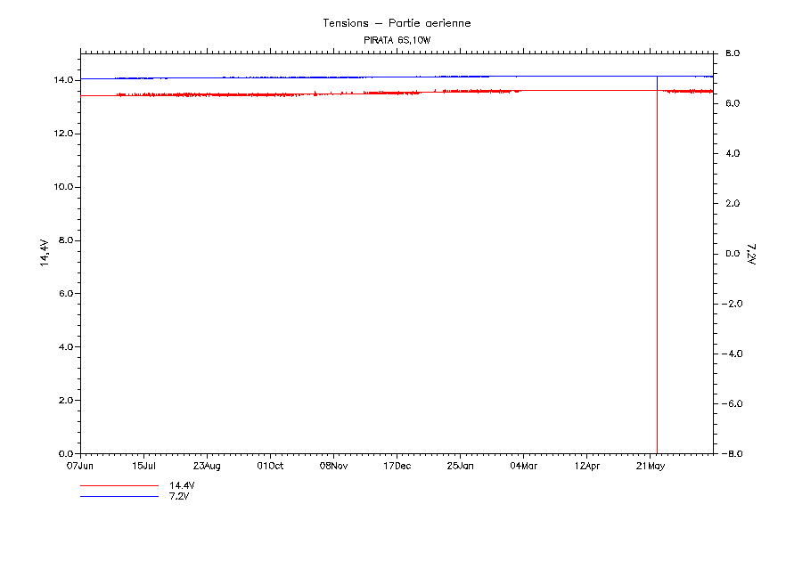Select the rotated 7,2V right axis title
Image resolution: width=794 pixels, height=561 pixels.
tap(750, 254)
